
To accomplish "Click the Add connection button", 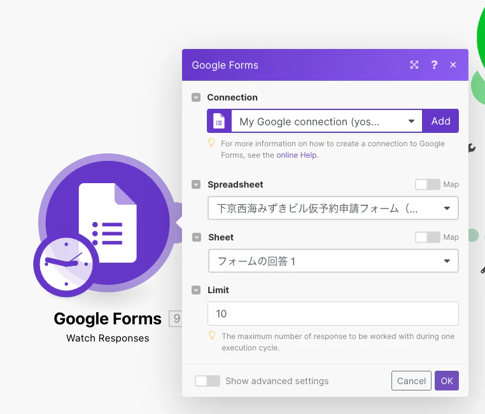I will point(441,121).
